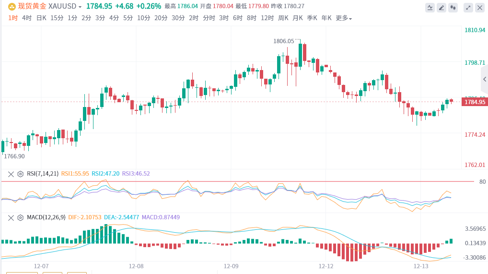Image resolution: width=488 pixels, height=274 pixels.
Task: Switch to the 季K quarterly chart
Action: coord(312,18)
